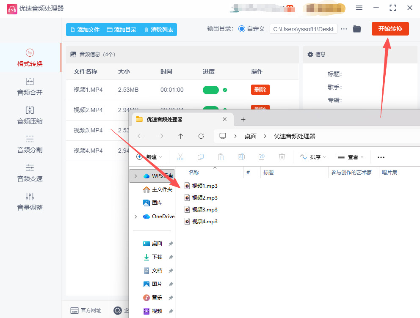Click the Rename icon in Explorer toolbar
The width and height of the screenshot is (420, 318).
[241, 157]
